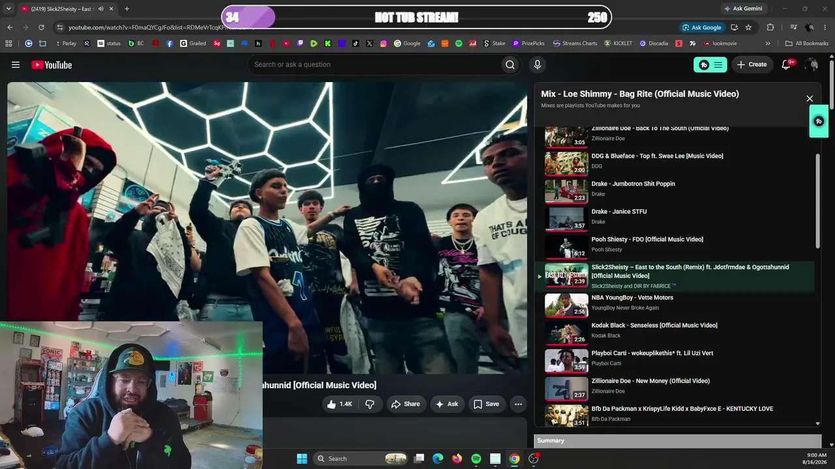The width and height of the screenshot is (835, 469).
Task: Open the Stake bookmark
Action: (494, 44)
